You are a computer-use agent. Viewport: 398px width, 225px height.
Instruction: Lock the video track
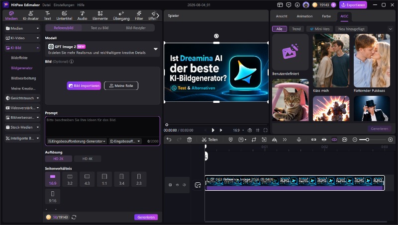pos(170,185)
